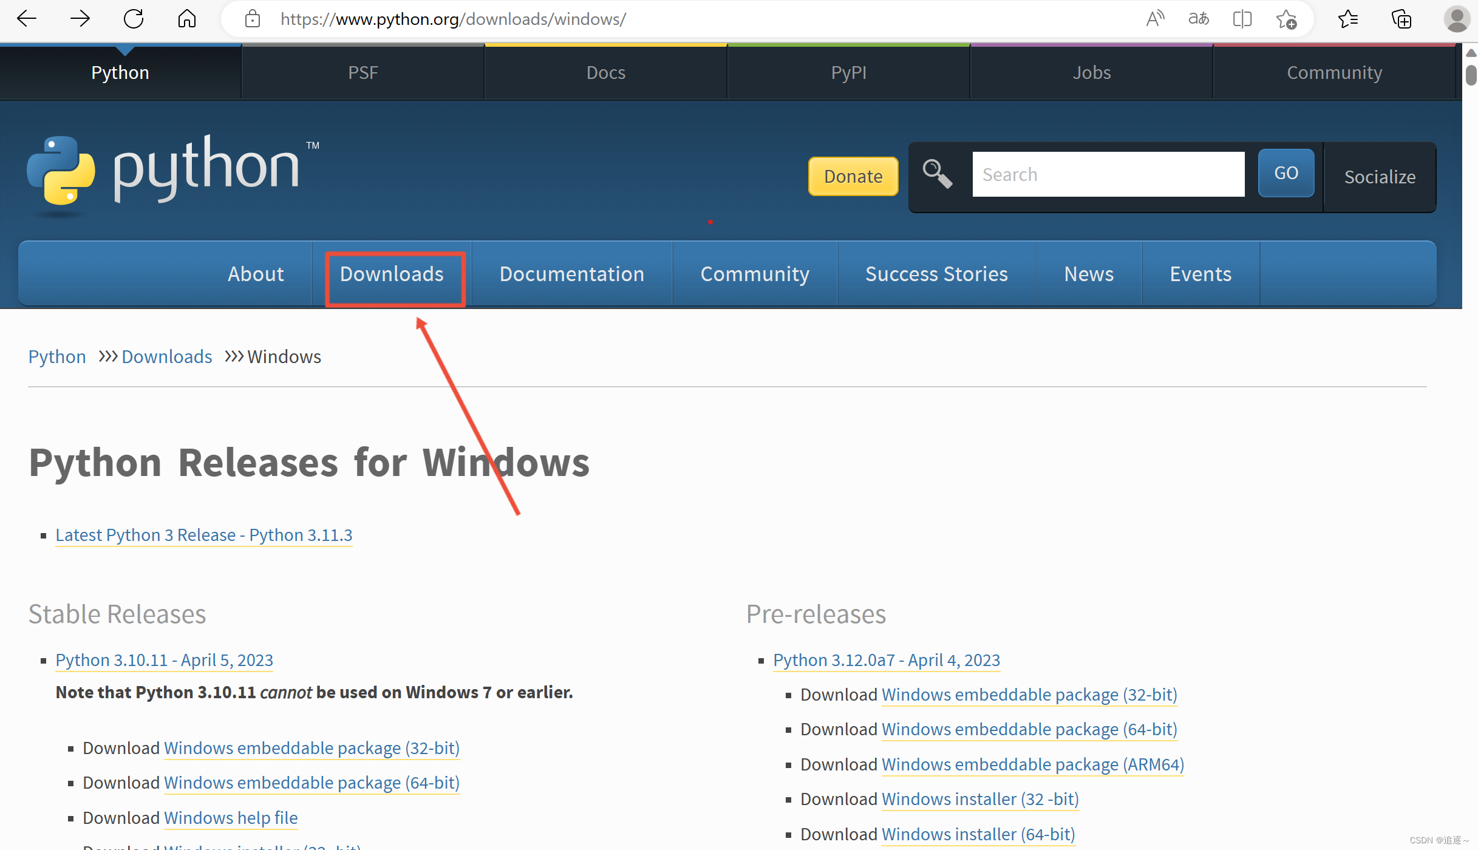Download 3.12.0a7 Windows installer (32-bit)
This screenshot has height=850, width=1478.
coord(980,799)
